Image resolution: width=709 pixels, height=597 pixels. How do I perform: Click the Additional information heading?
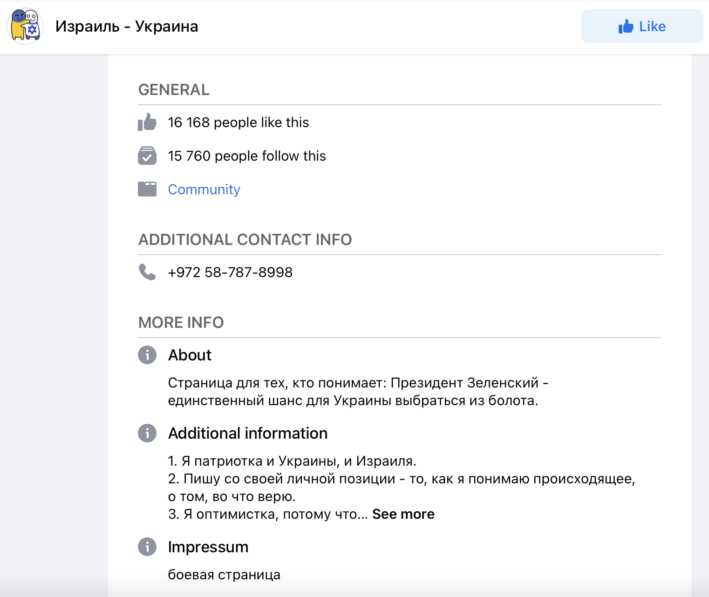(248, 433)
